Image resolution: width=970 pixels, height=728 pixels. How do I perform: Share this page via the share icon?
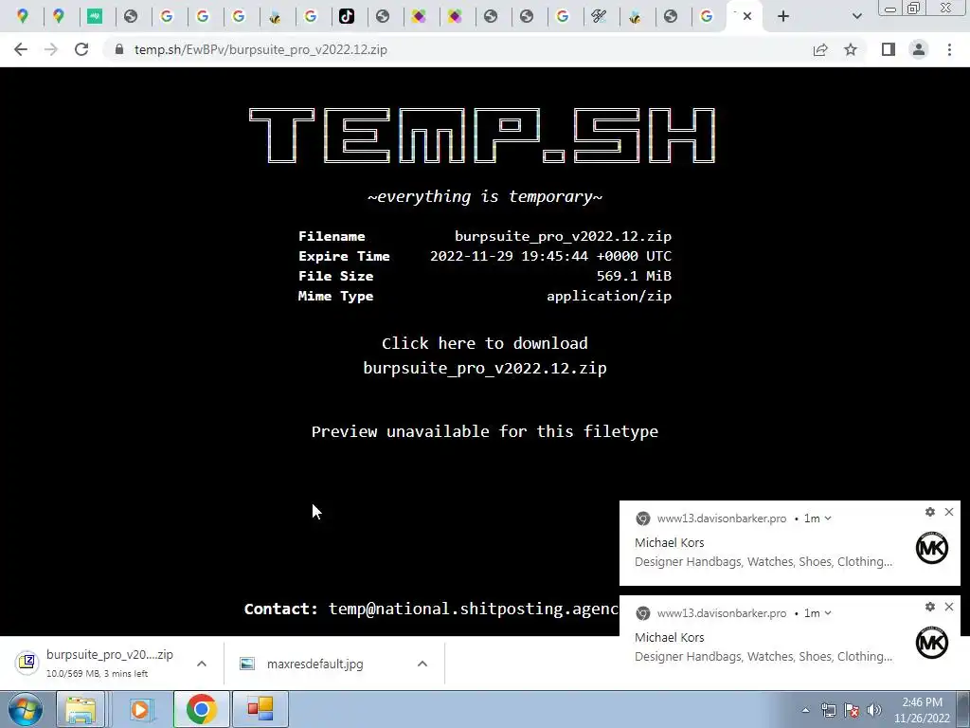820,49
